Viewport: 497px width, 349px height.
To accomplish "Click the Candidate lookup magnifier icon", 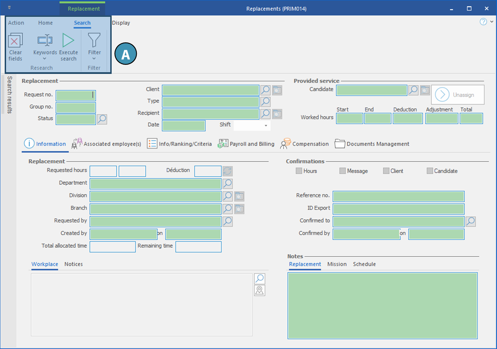I will [413, 90].
